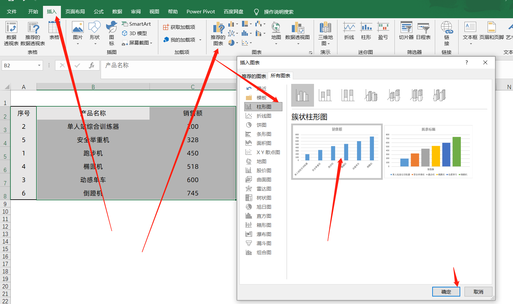Image resolution: width=513 pixels, height=304 pixels.
Task: Select the 3D clustered column subtype icon
Action: point(371,95)
